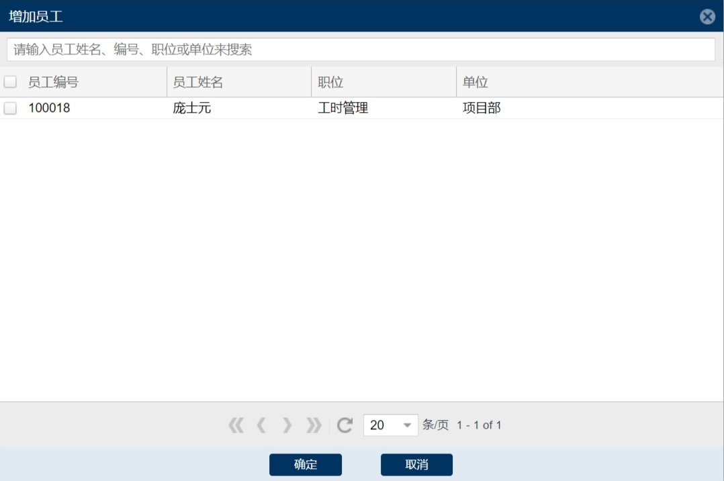
Task: Refresh the employee list
Action: [x=345, y=425]
